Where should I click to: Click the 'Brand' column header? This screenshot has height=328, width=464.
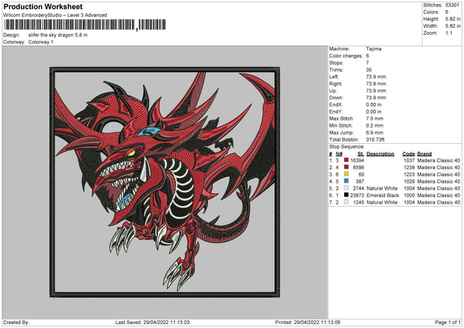(x=425, y=154)
